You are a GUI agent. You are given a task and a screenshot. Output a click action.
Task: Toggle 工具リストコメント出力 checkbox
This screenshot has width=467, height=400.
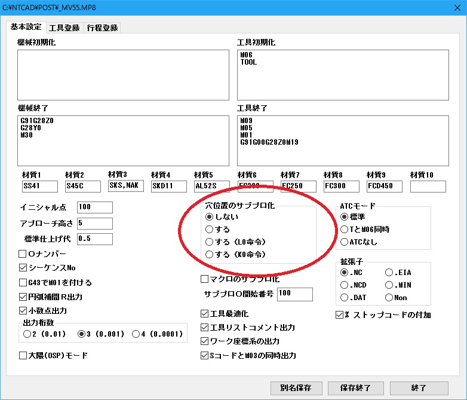204,328
